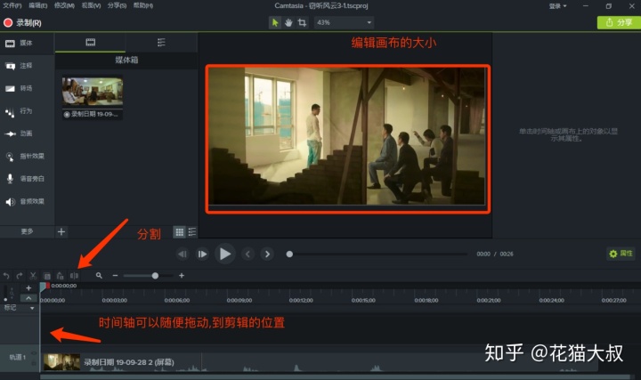Step to the next frame
641x380 pixels.
tap(202, 255)
